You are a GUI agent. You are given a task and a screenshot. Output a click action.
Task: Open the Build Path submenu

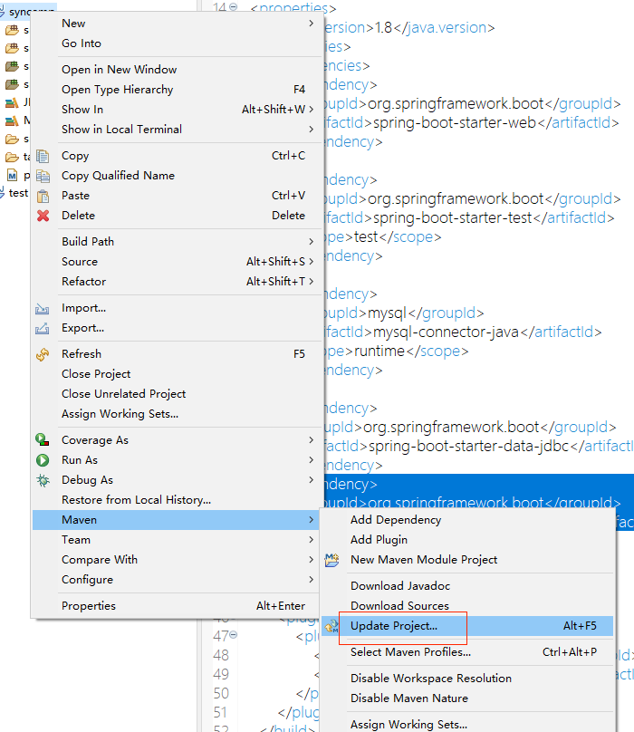click(x=176, y=242)
